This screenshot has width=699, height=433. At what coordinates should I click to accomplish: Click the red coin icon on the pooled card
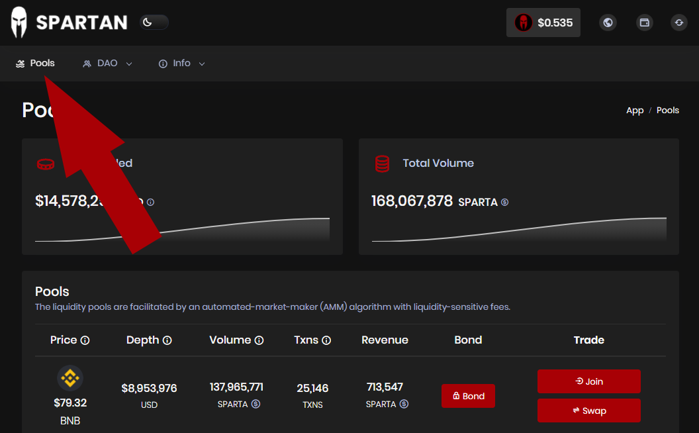click(x=46, y=164)
